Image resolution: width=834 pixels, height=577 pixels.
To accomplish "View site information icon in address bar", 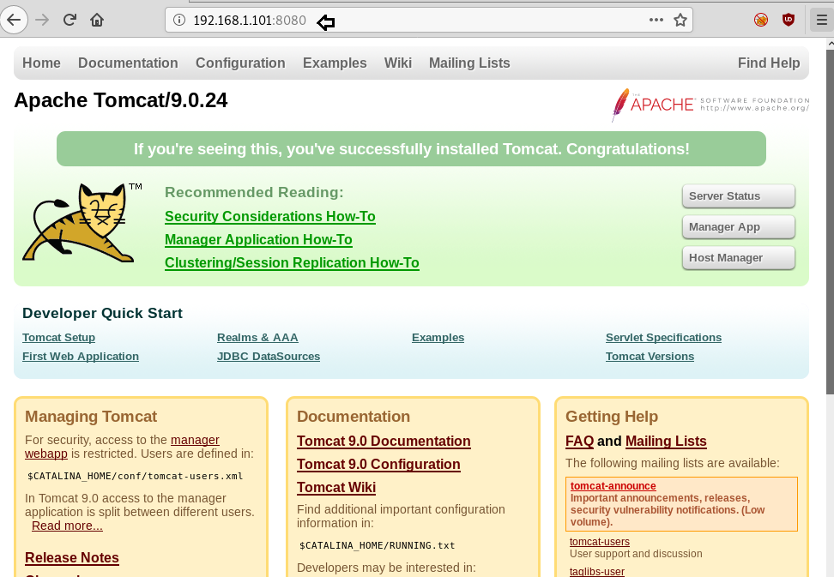I will coord(179,21).
